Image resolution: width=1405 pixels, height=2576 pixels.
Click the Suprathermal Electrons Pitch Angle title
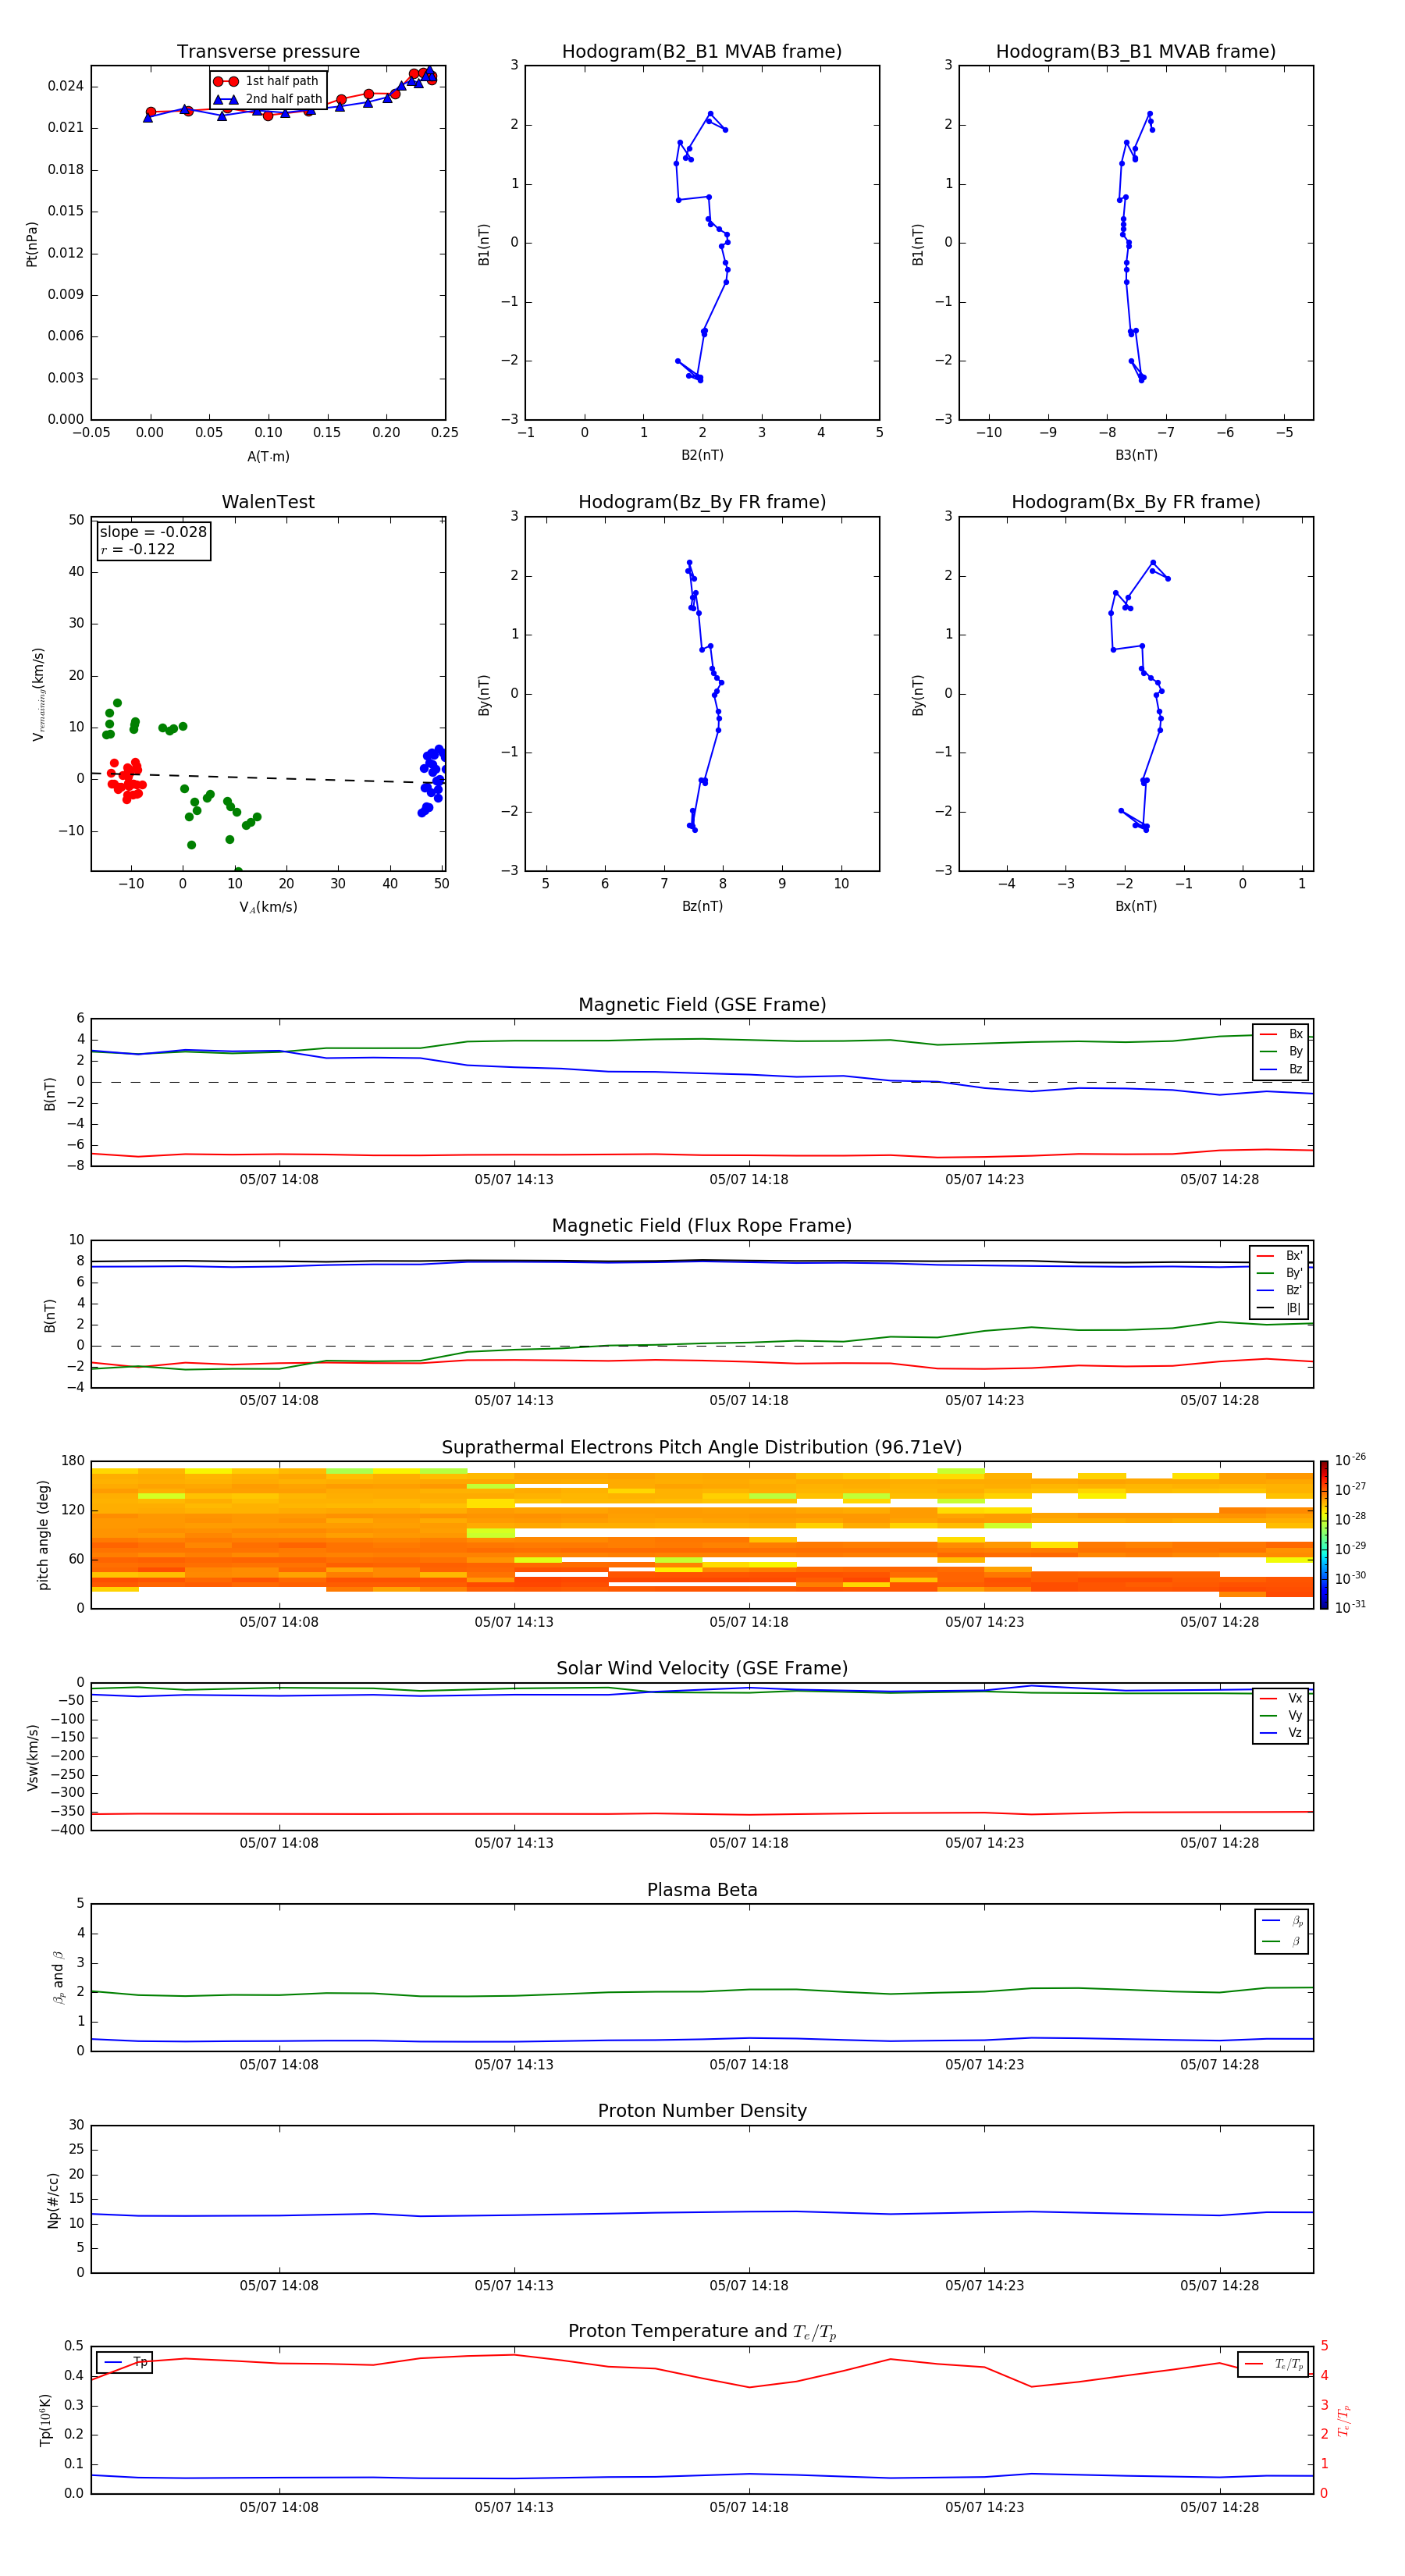coord(702,1448)
